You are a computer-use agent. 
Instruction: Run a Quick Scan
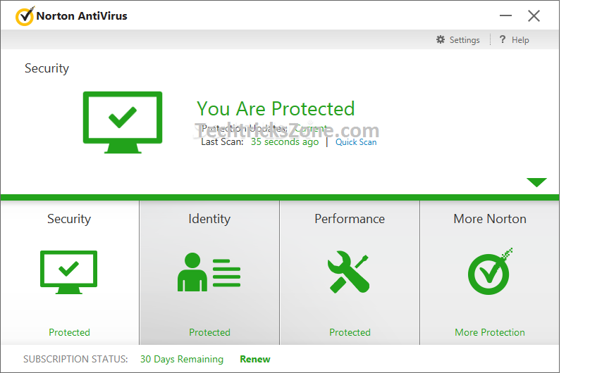[356, 142]
